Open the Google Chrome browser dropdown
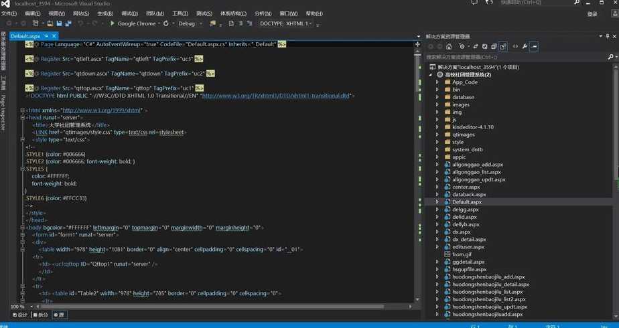The width and height of the screenshot is (619, 328). 159,23
